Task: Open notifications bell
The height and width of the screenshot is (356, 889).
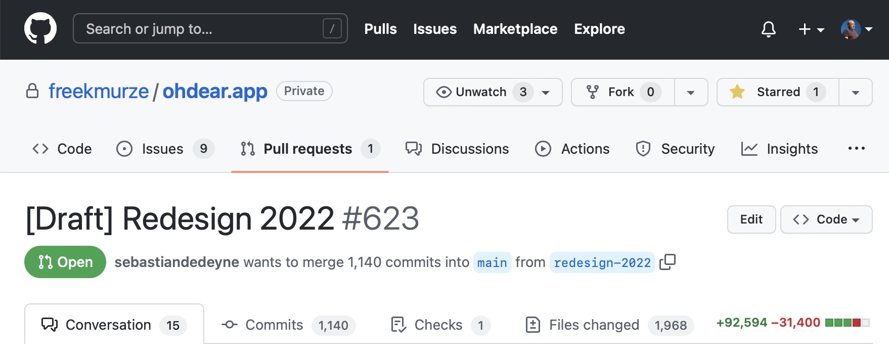Action: point(769,29)
